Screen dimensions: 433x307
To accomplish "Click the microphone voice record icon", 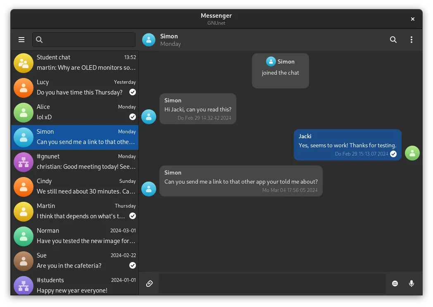I will pos(411,283).
